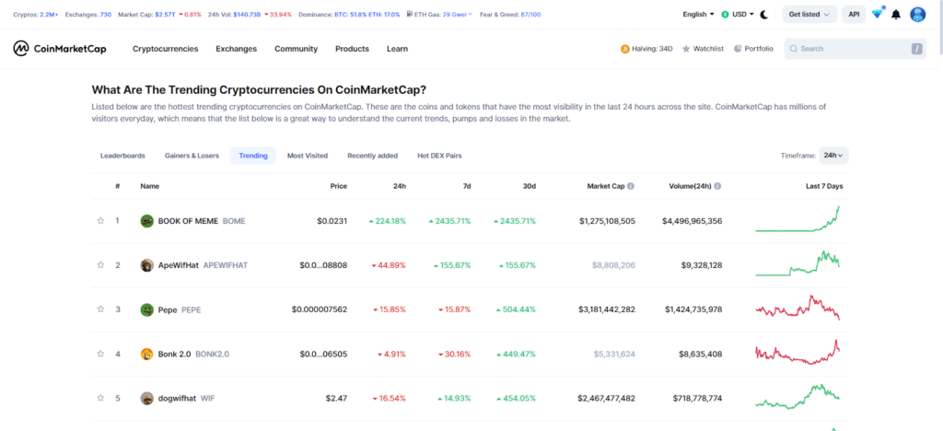Click the BOOK OF MEME coin icon
Screen dimensions: 943x431
(146, 221)
